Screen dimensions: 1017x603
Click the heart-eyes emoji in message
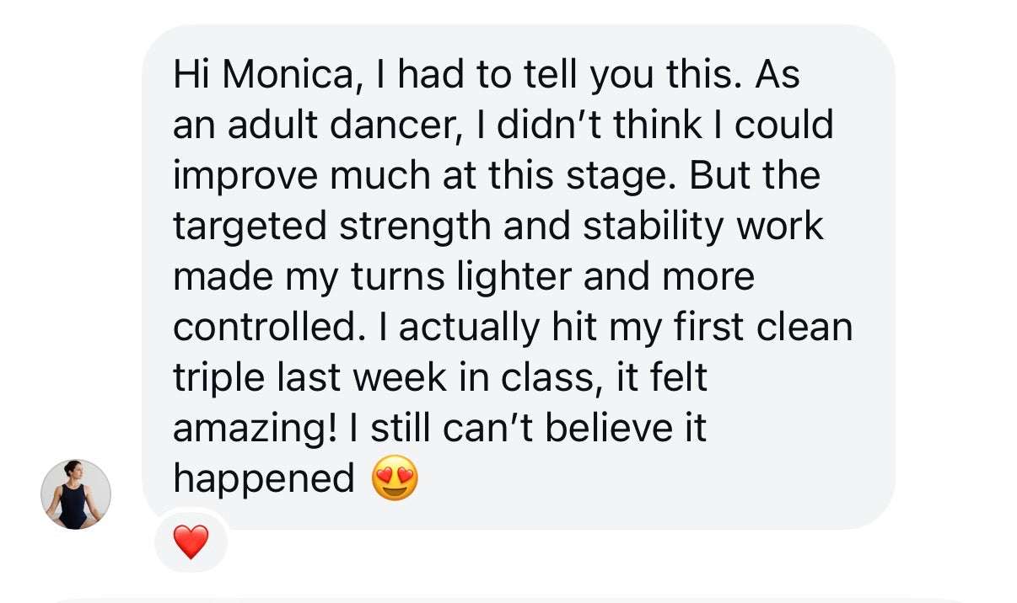tap(395, 479)
